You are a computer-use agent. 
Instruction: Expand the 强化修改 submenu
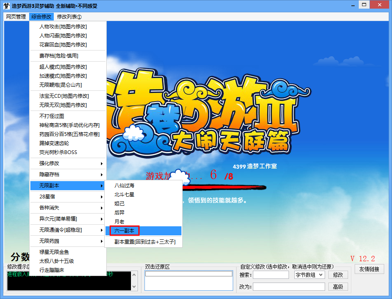68,163
